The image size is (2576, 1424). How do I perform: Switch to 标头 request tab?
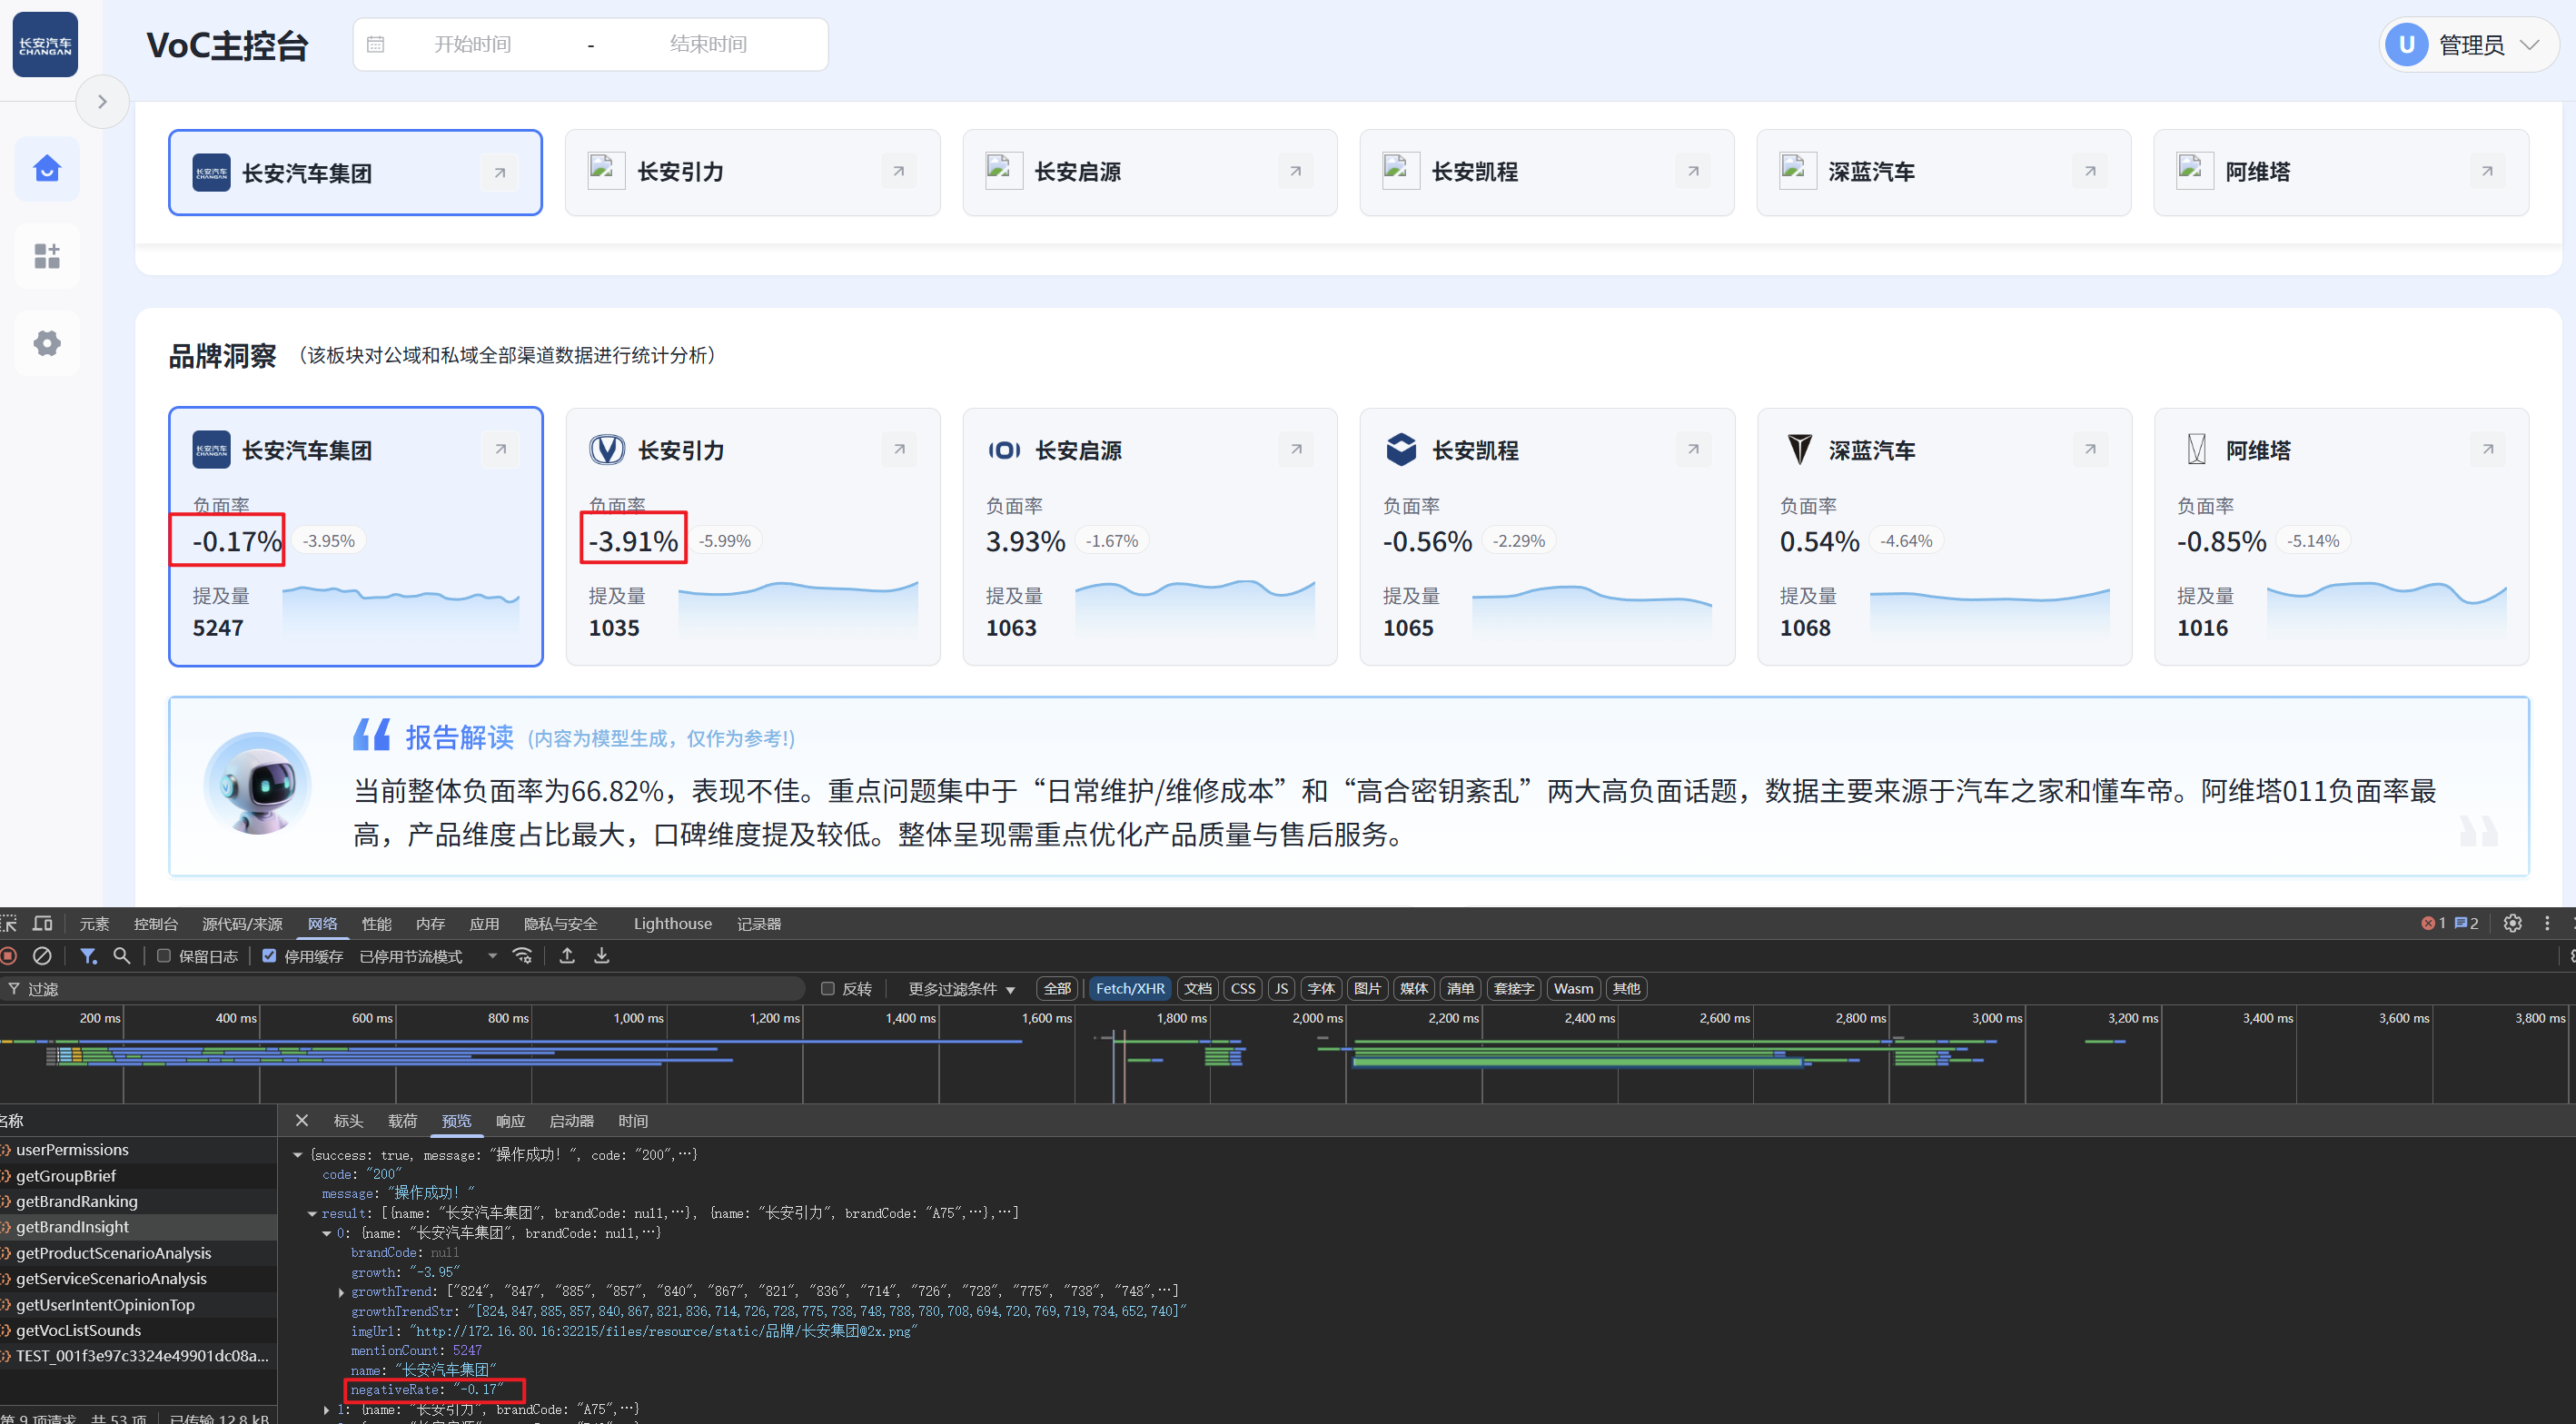[x=348, y=1121]
